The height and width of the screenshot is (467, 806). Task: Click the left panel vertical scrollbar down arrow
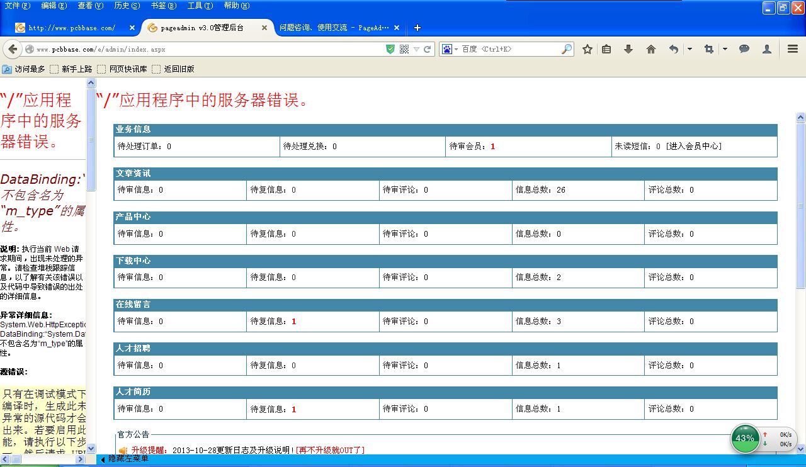pos(91,448)
